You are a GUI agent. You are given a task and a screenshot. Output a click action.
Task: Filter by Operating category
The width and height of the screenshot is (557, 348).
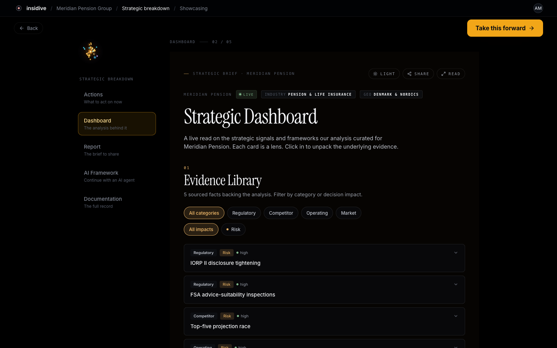coord(317,213)
